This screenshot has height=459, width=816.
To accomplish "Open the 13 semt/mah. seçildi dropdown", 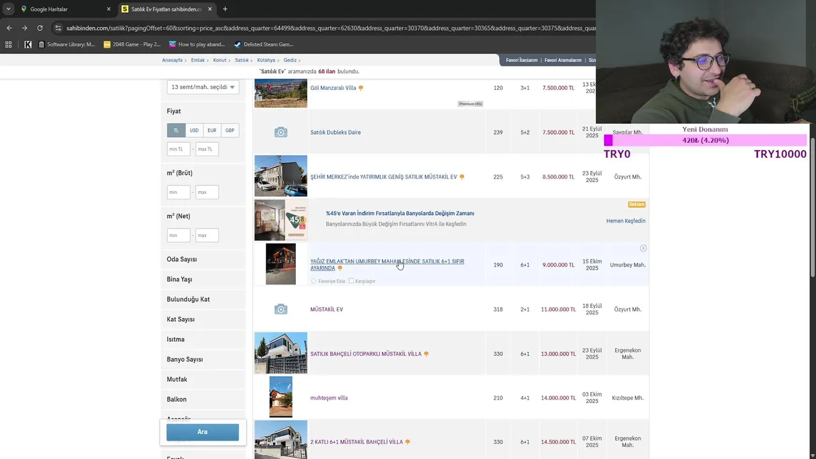I will 203,87.
